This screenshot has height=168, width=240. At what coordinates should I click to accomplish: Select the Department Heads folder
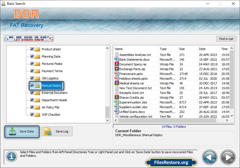pos(54,100)
